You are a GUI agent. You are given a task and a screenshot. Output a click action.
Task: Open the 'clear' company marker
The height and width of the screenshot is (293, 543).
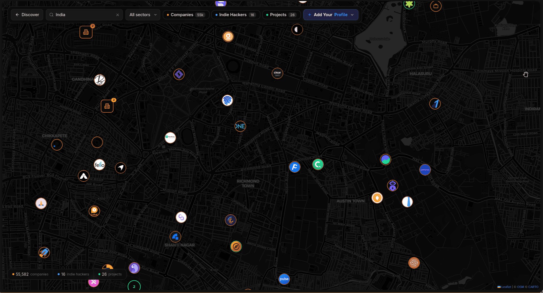coord(277,73)
